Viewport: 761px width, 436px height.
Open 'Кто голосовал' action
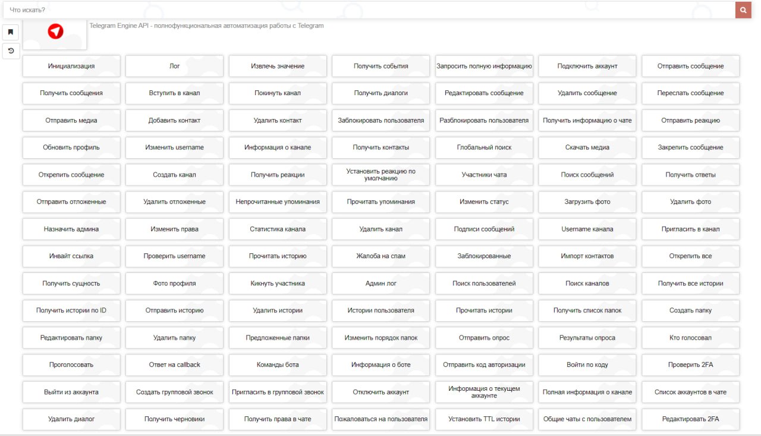pos(691,338)
